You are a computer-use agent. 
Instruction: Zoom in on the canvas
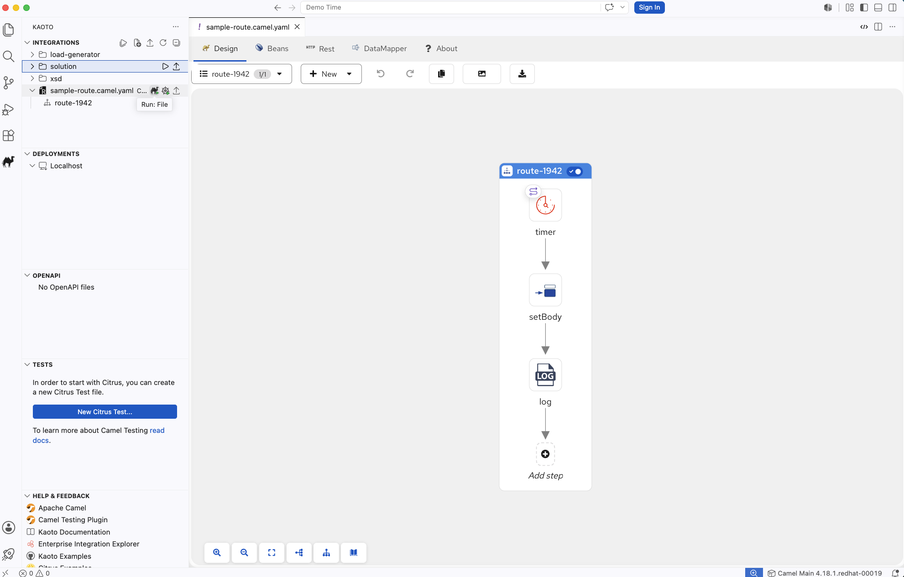217,553
